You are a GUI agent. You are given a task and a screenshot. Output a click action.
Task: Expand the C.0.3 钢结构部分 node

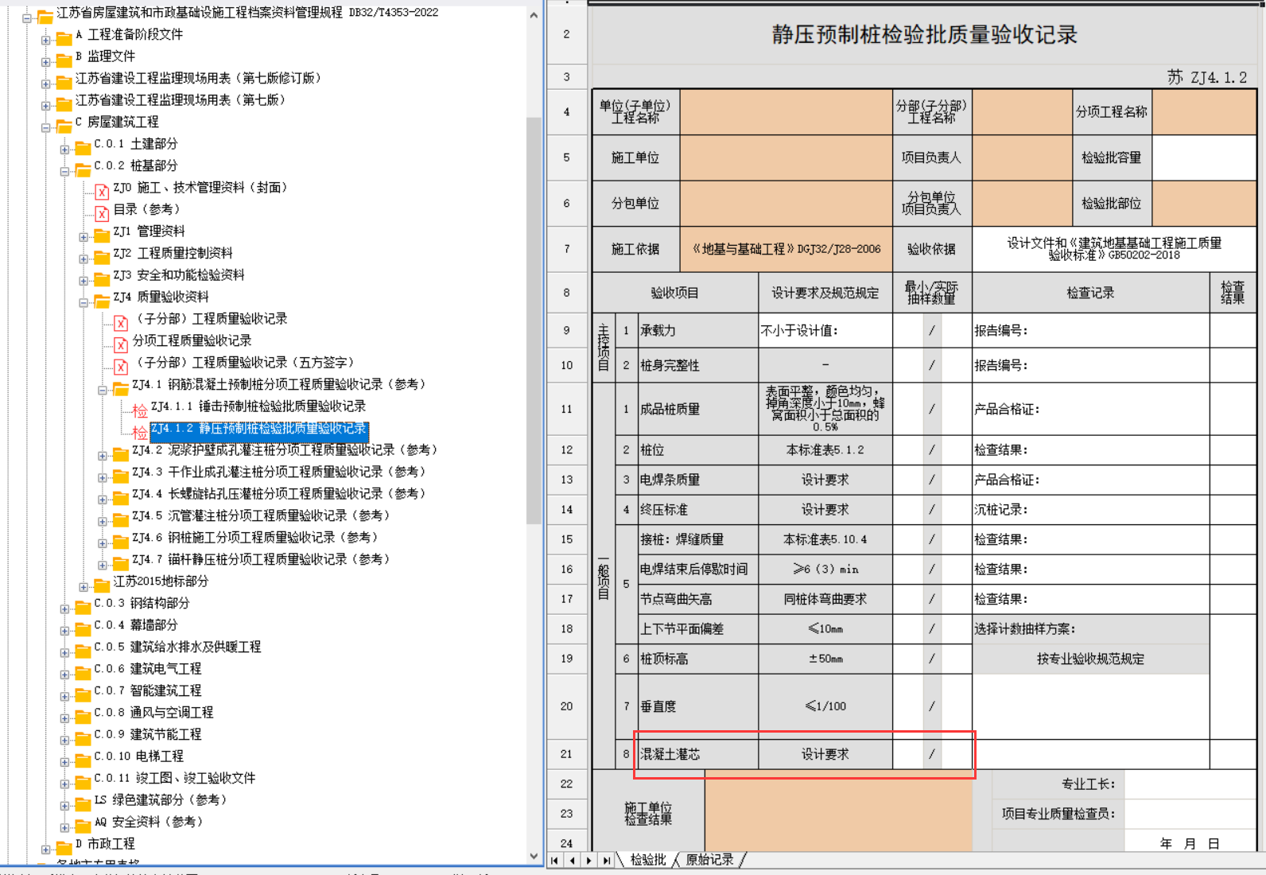pyautogui.click(x=64, y=609)
